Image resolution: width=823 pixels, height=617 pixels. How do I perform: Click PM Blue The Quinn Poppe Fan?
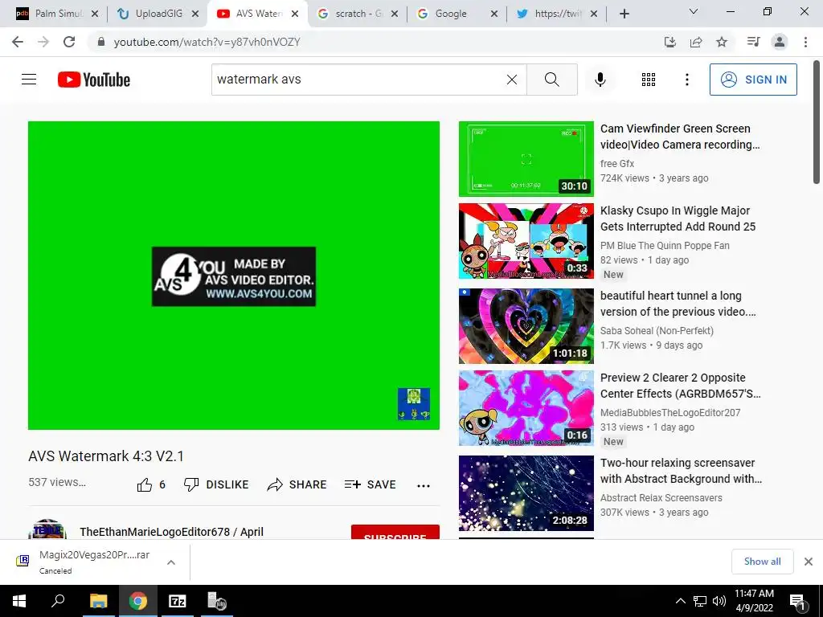[665, 246]
